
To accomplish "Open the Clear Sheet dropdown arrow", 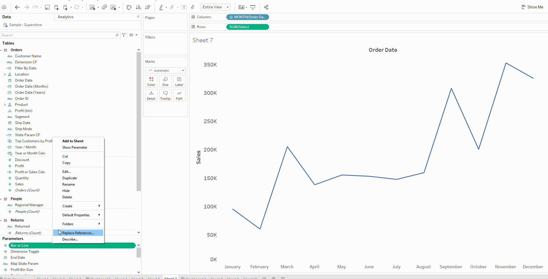I will point(119,8).
